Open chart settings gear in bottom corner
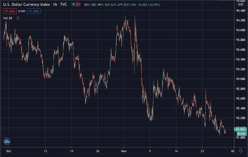Screen dimensions: 248x157 click(x=241, y=151)
